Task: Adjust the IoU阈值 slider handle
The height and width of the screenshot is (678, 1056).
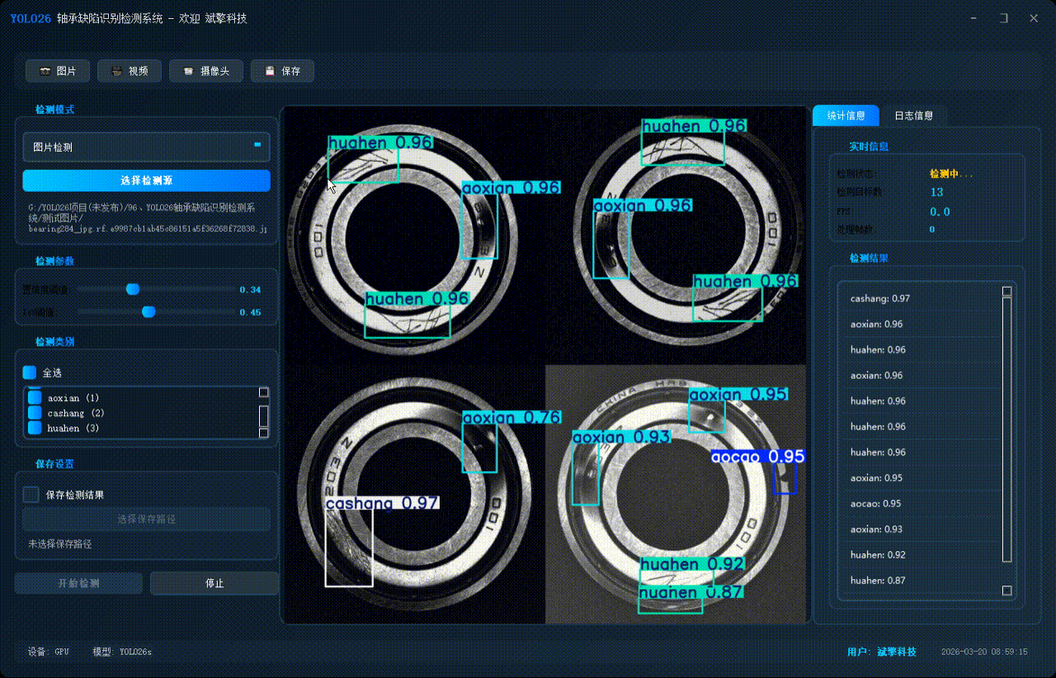Action: [x=148, y=312]
